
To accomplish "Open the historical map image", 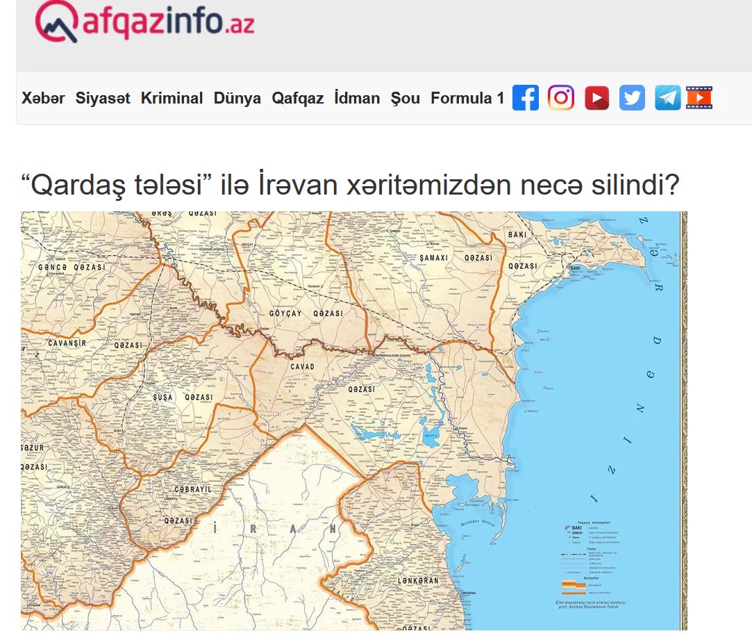I will coord(354,420).
